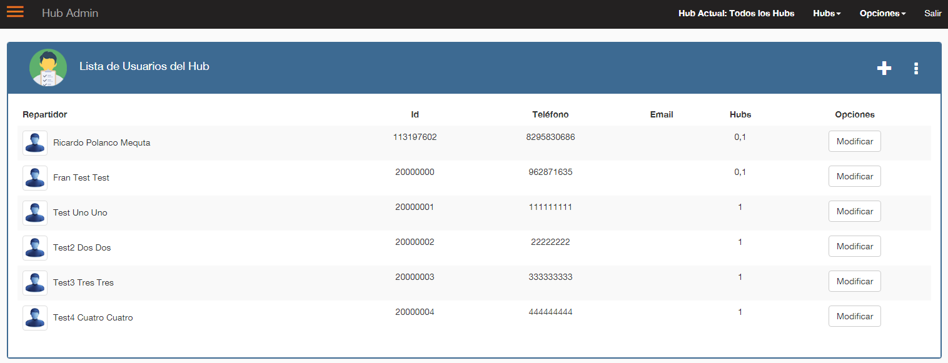Click Hub Actual: Todos los Hubs

coord(736,13)
